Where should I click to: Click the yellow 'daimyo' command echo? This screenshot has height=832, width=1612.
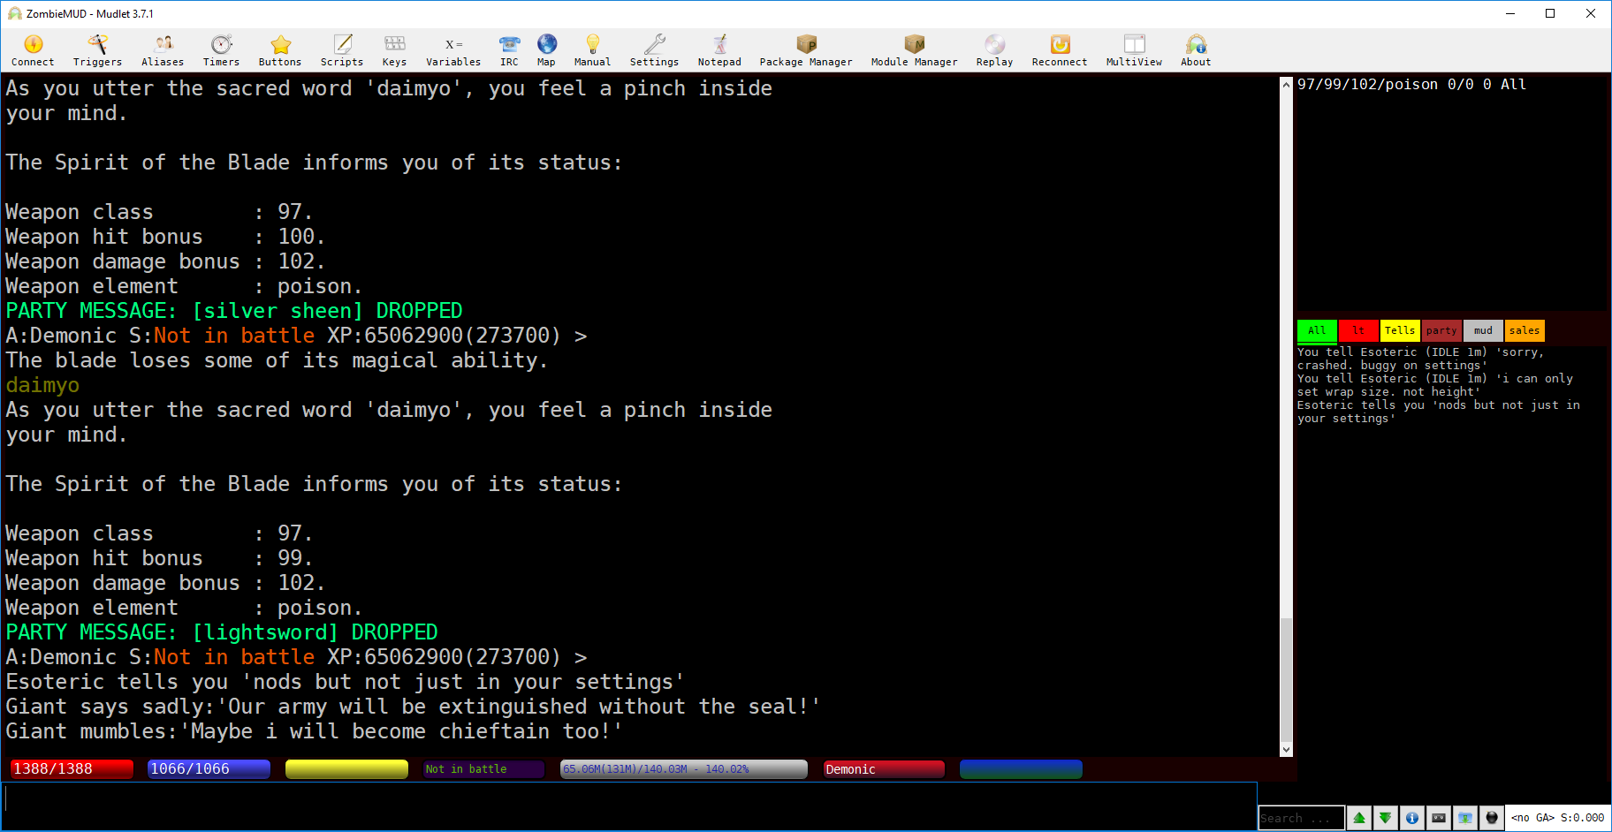pos(42,385)
